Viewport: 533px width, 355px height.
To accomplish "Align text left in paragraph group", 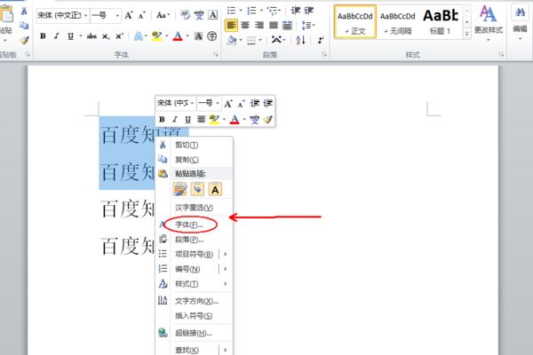I will (231, 25).
